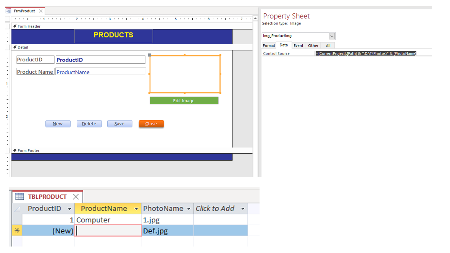Click the Def.jpg cell in new row
The height and width of the screenshot is (253, 450).
[167, 231]
